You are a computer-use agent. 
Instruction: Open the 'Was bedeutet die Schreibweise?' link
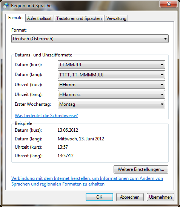coord(46,116)
